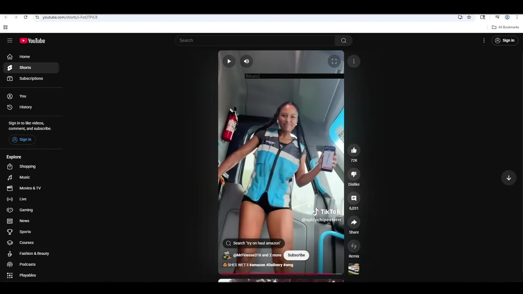Open Subscriptions in sidebar
This screenshot has height=294, width=523.
point(31,78)
